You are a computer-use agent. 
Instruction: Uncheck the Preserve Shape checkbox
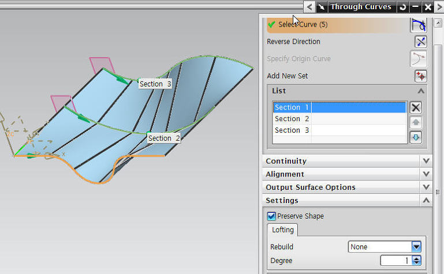coord(271,216)
